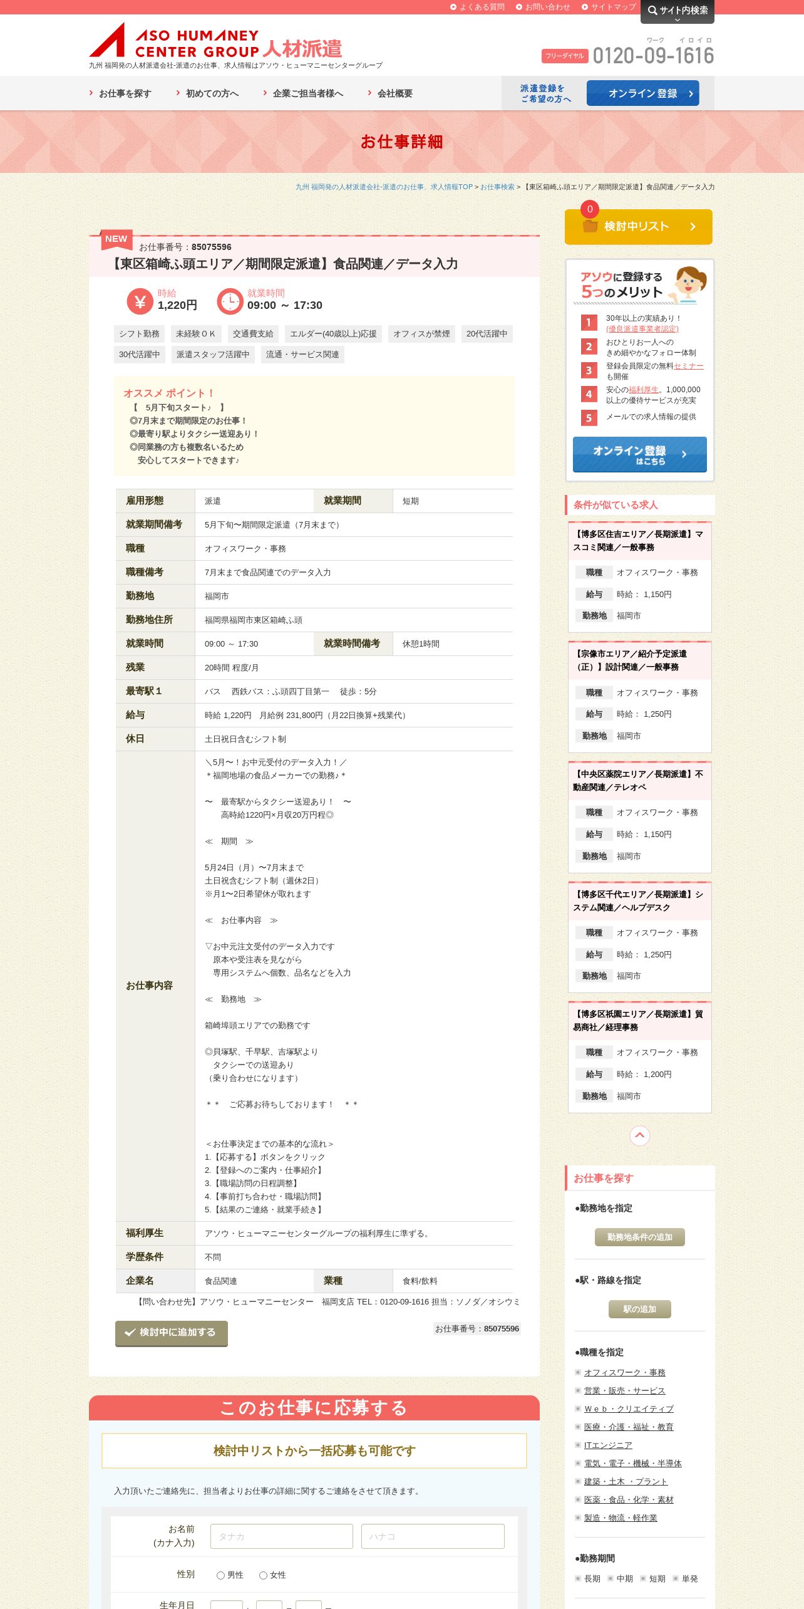
Task: Open the 初めての方へ nav menu
Action: [207, 93]
